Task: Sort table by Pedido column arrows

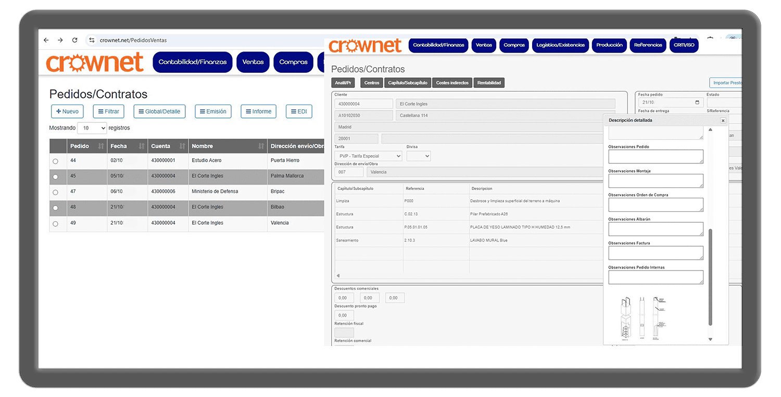Action: pyautogui.click(x=101, y=146)
